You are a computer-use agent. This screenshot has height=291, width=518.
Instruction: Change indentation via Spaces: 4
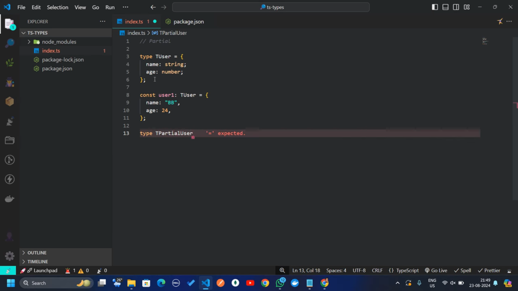pyautogui.click(x=336, y=271)
